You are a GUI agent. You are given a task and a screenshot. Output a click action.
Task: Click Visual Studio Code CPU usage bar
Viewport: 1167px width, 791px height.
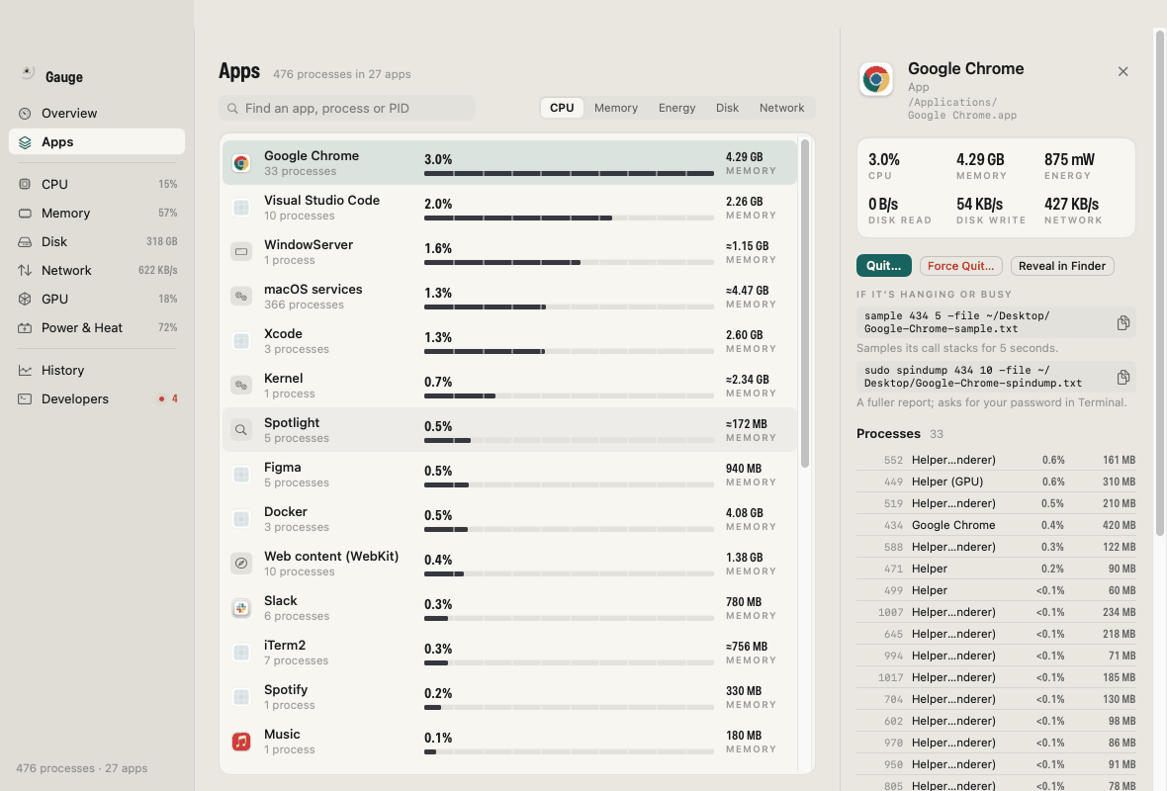(x=569, y=219)
